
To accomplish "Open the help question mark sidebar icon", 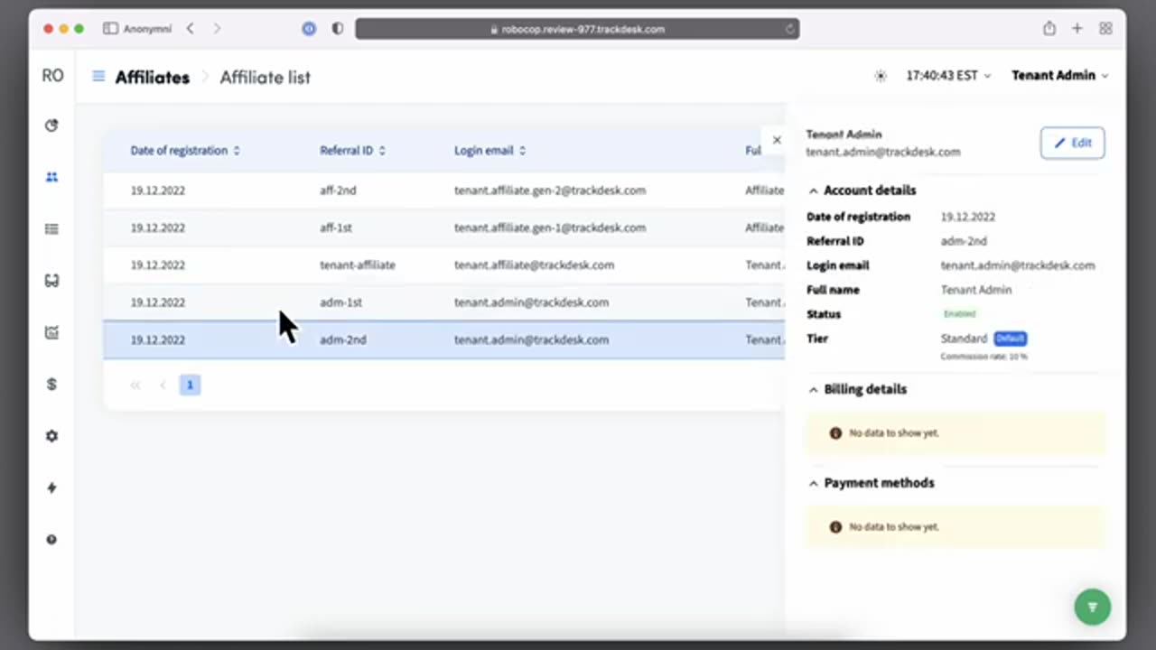I will tap(51, 540).
